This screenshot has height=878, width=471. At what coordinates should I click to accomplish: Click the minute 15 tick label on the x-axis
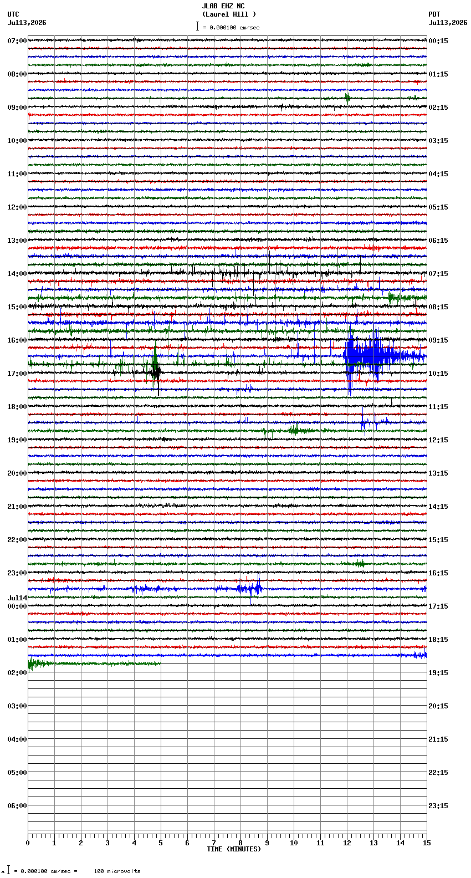[427, 843]
